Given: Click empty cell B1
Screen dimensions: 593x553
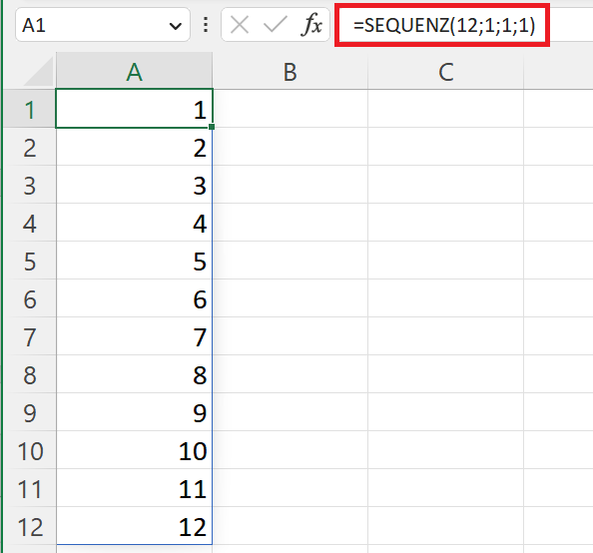Looking at the screenshot, I should [x=291, y=109].
